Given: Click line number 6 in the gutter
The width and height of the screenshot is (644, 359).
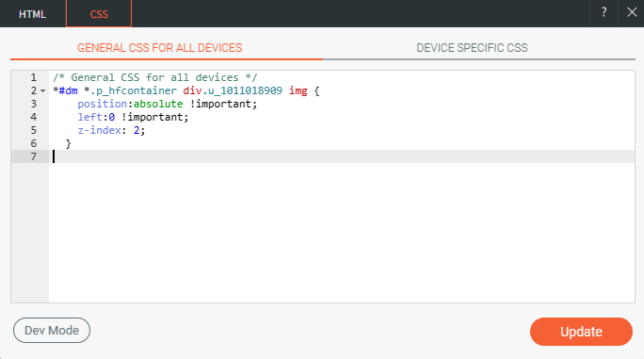Looking at the screenshot, I should (x=33, y=143).
